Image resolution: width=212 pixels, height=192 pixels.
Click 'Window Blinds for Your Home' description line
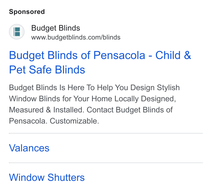coord(61,99)
